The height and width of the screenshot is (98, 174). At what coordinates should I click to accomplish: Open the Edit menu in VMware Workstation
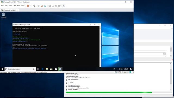click(x=6, y=6)
